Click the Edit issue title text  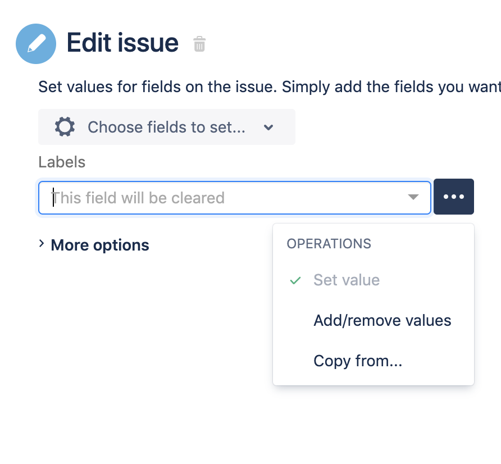pyautogui.click(x=122, y=43)
